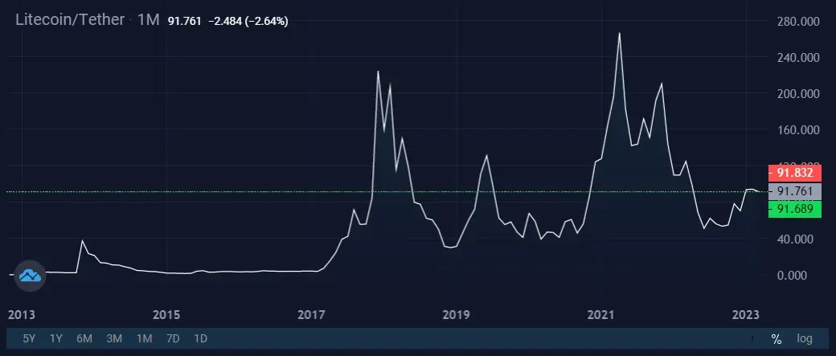Viewport: 836px width, 356px height.
Task: Select the 1Y time range
Action: click(x=56, y=338)
